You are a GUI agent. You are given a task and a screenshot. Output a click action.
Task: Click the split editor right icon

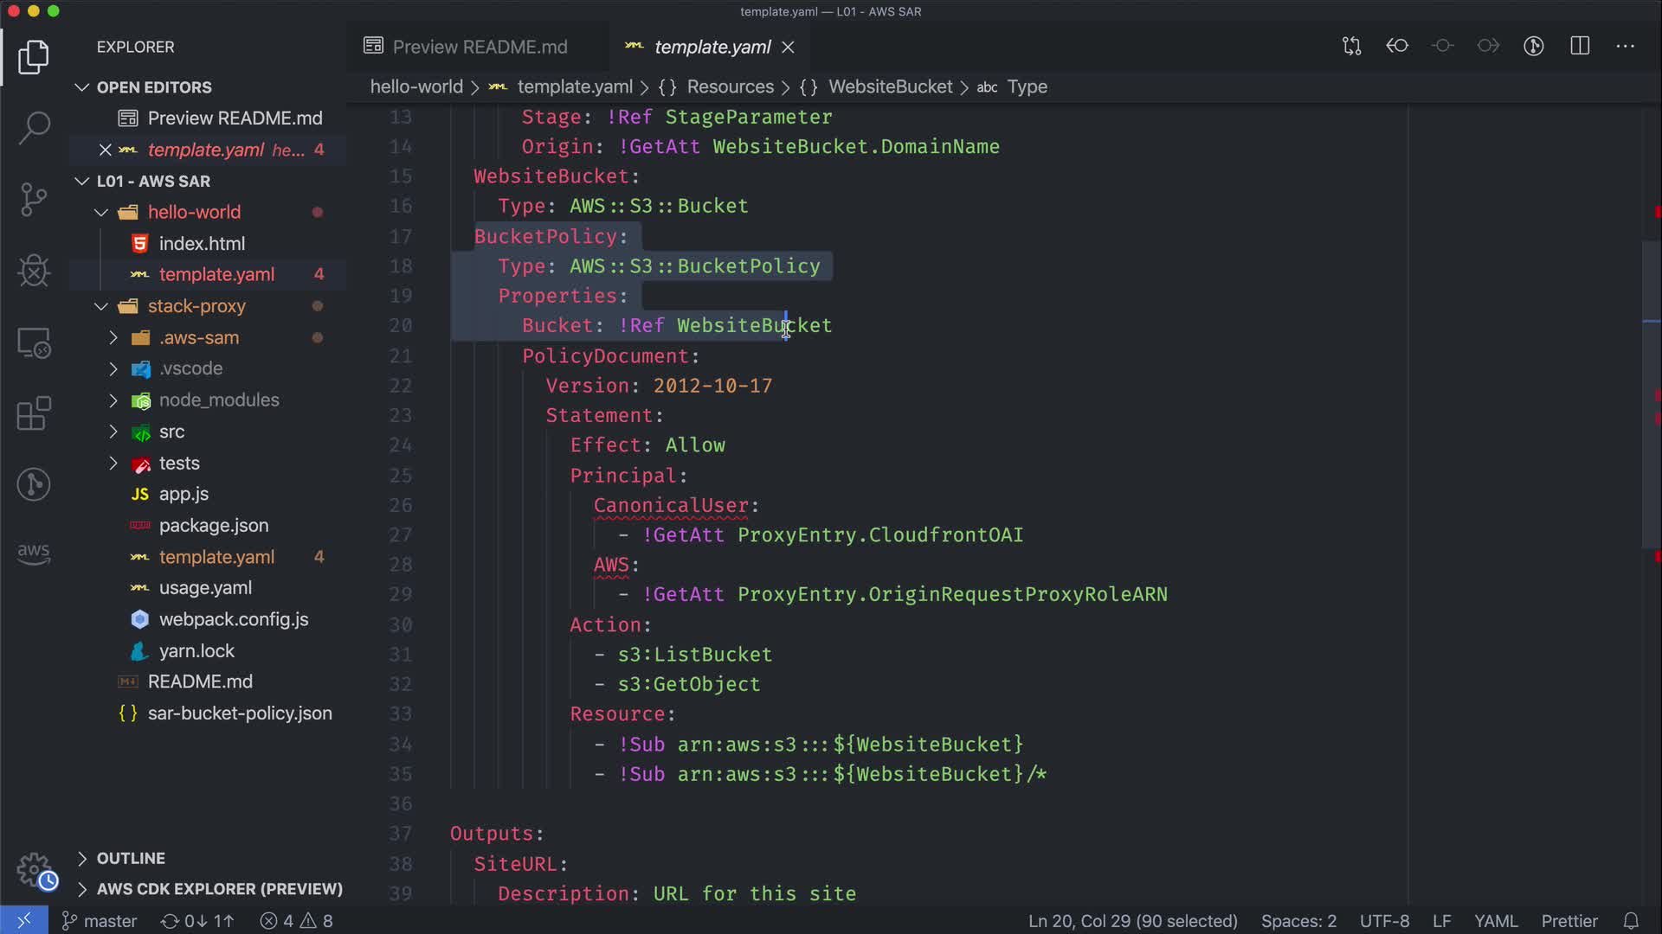1580,47
